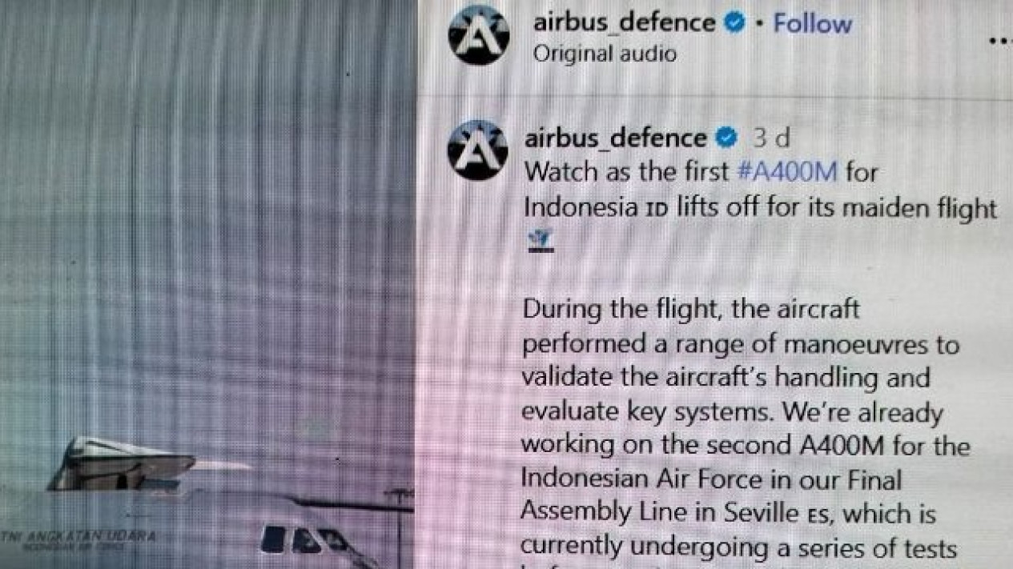Visit airbus_defence username in the header
Image resolution: width=1013 pixels, height=569 pixels.
click(624, 22)
